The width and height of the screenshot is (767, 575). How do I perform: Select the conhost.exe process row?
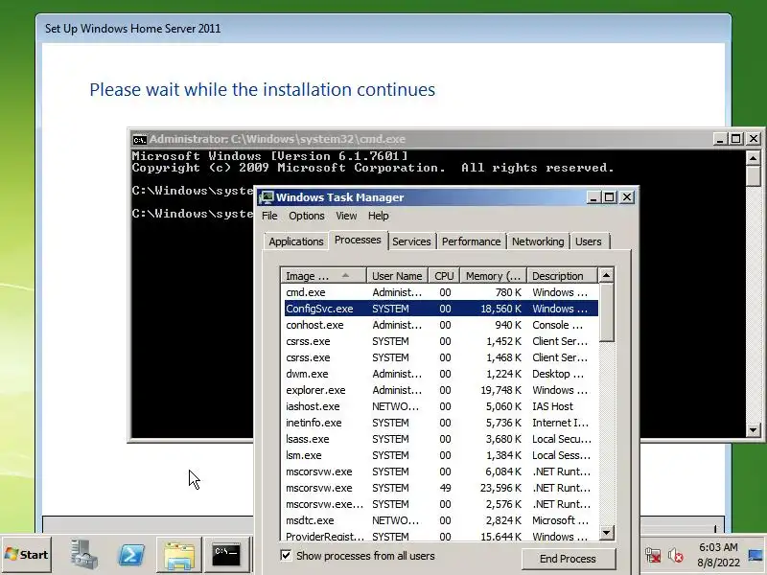click(441, 325)
